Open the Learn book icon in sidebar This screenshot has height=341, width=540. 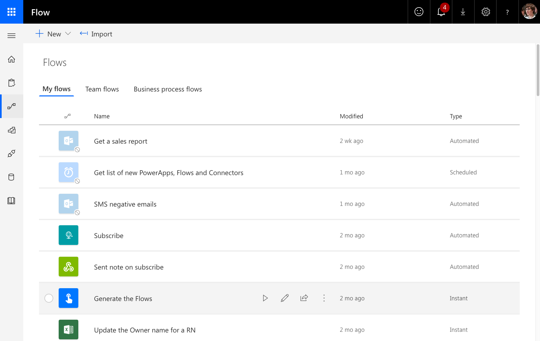[11, 201]
